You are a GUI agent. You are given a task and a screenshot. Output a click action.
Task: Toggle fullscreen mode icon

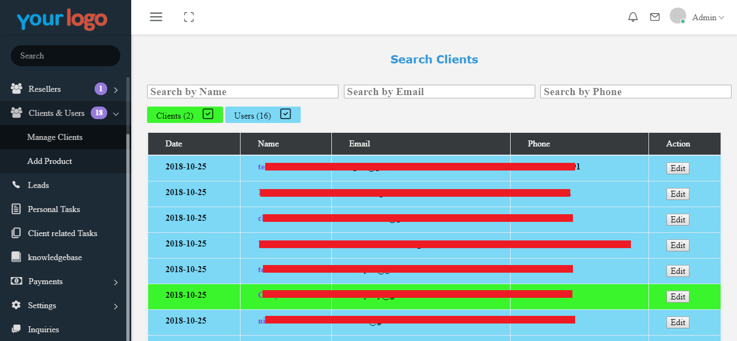[189, 17]
